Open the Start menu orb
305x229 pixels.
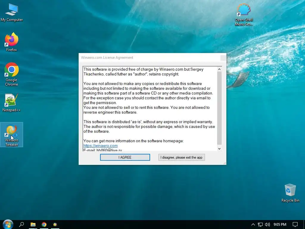coord(8,224)
